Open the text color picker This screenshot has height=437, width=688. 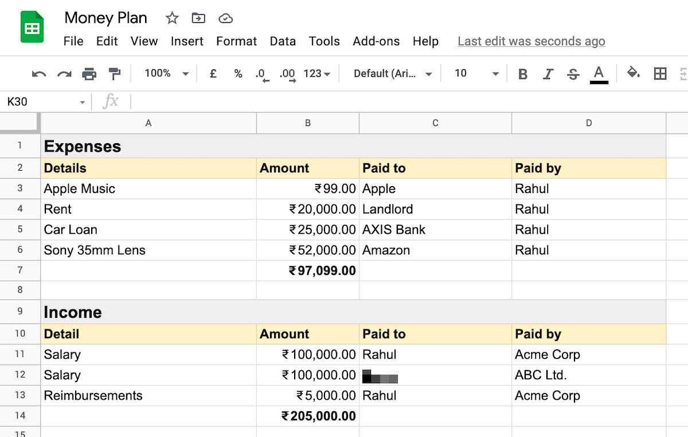click(599, 74)
